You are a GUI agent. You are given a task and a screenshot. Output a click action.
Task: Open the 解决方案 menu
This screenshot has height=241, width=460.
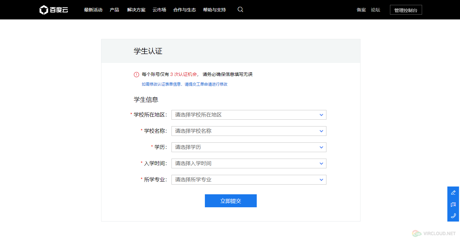pos(136,10)
